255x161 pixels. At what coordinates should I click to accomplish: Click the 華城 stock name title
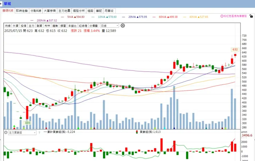[7, 3]
